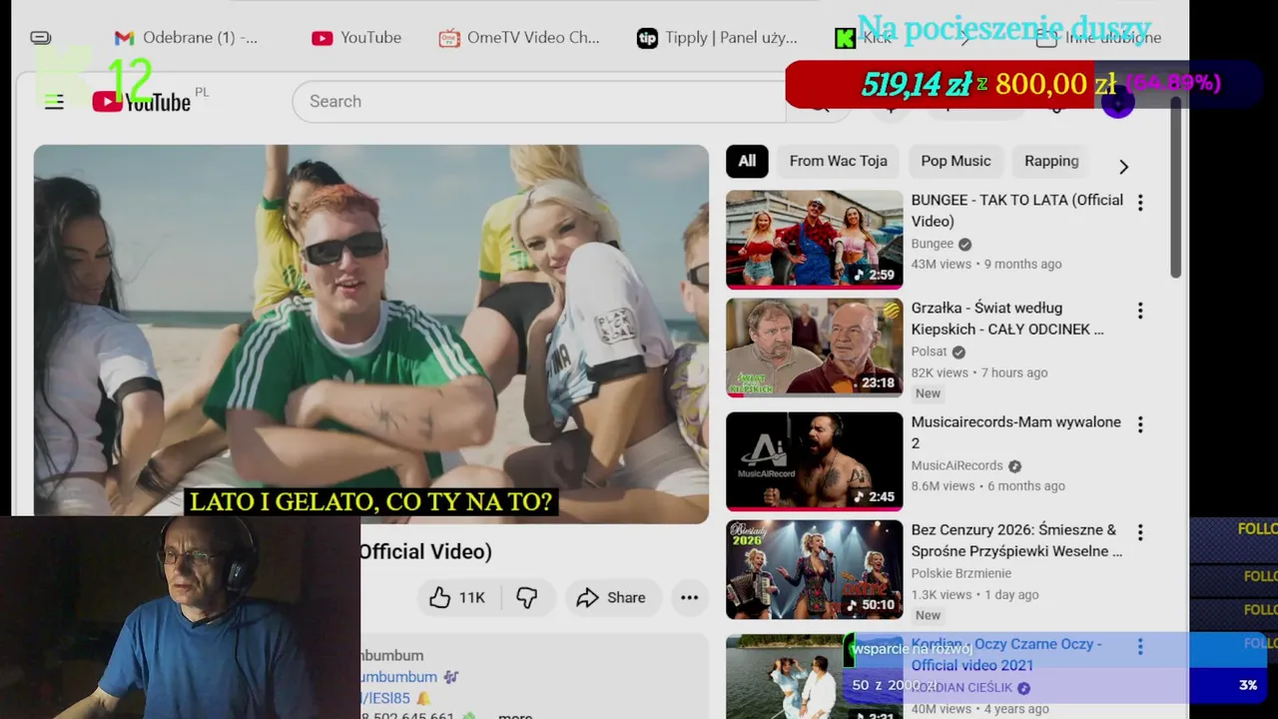Open Bez Cenzury 2026 thumbnail
The image size is (1278, 719).
[x=814, y=569]
